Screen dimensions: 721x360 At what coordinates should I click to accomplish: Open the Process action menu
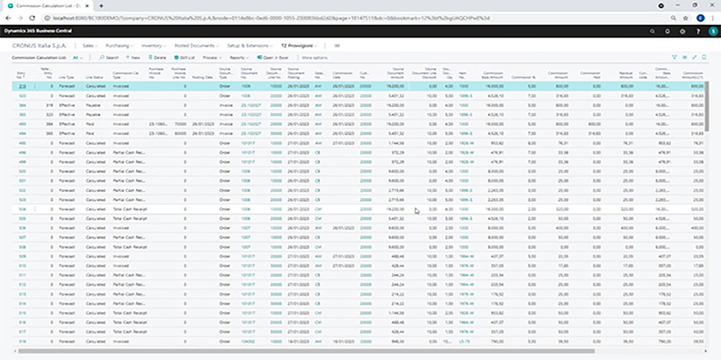[x=211, y=57]
